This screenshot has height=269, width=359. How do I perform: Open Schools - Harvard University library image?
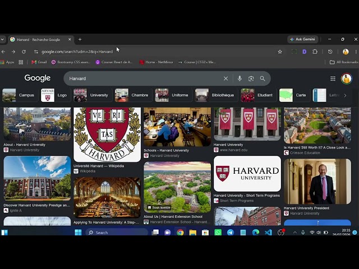pos(177,127)
